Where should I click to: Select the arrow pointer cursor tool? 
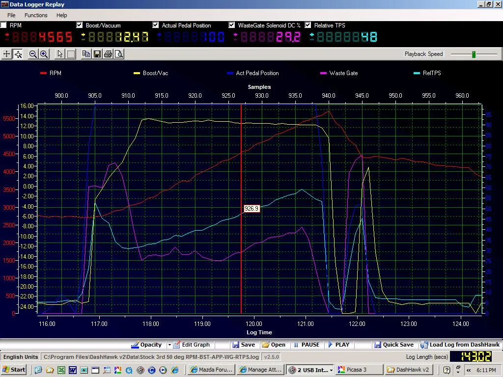tap(60, 54)
